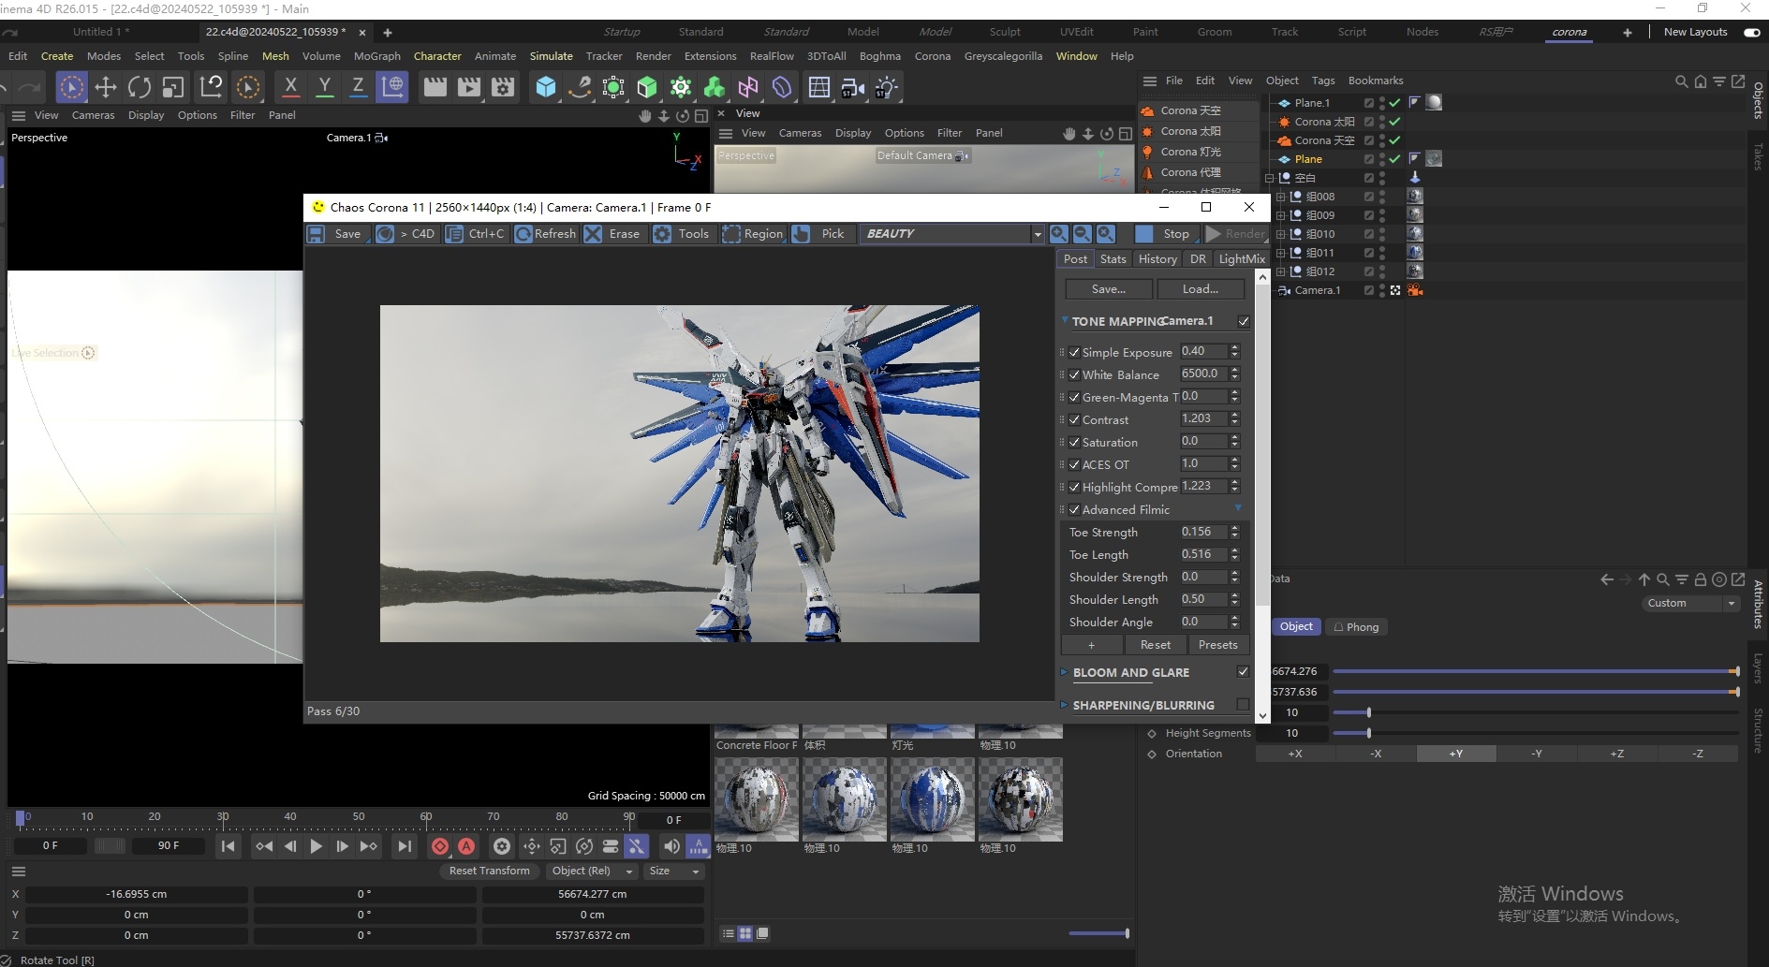Click the autokeying button in timeline

[466, 846]
